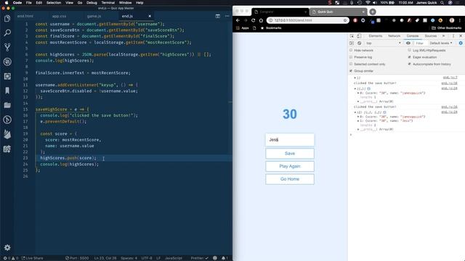465x261 pixels.
Task: Click the Wi-Fi icon in the macOS menu bar
Action: click(x=368, y=3)
